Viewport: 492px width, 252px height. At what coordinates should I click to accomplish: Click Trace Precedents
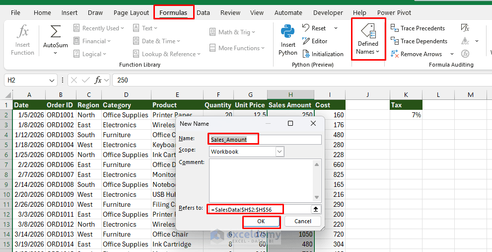tap(418, 28)
